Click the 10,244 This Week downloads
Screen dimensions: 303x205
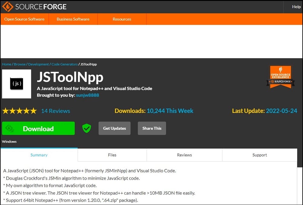click(170, 111)
